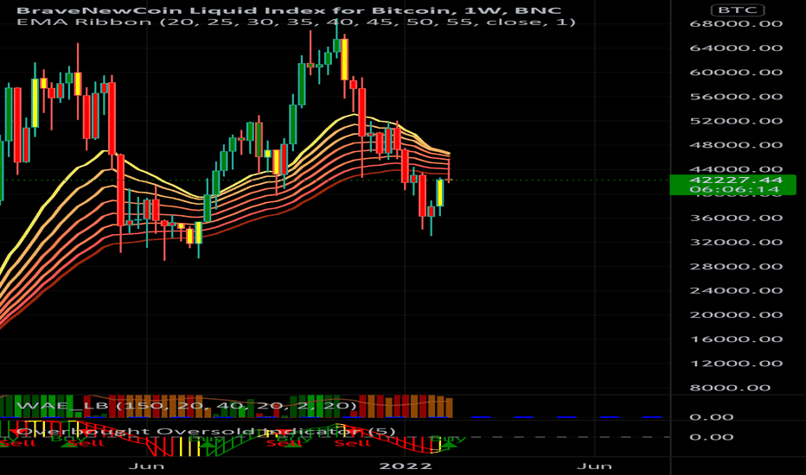Click the 48000.00 price axis label
The image size is (806, 475).
(x=736, y=145)
